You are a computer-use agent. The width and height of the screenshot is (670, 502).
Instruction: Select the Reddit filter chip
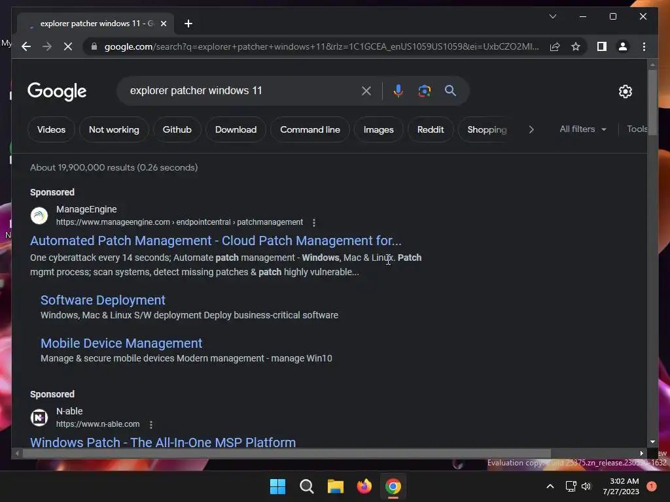[x=431, y=129]
